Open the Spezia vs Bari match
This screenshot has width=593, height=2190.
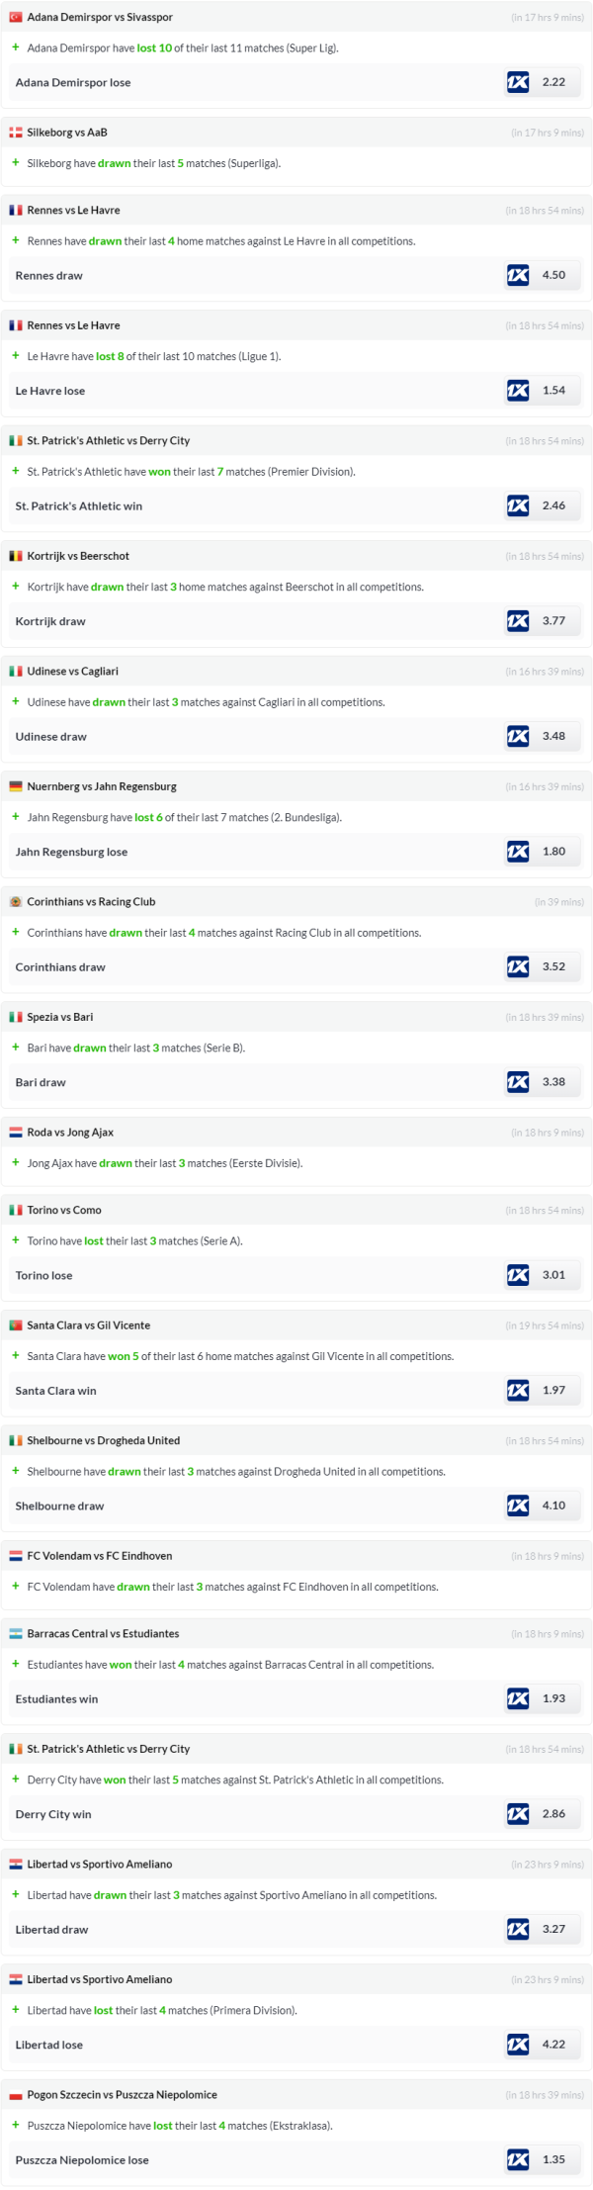click(x=60, y=1017)
